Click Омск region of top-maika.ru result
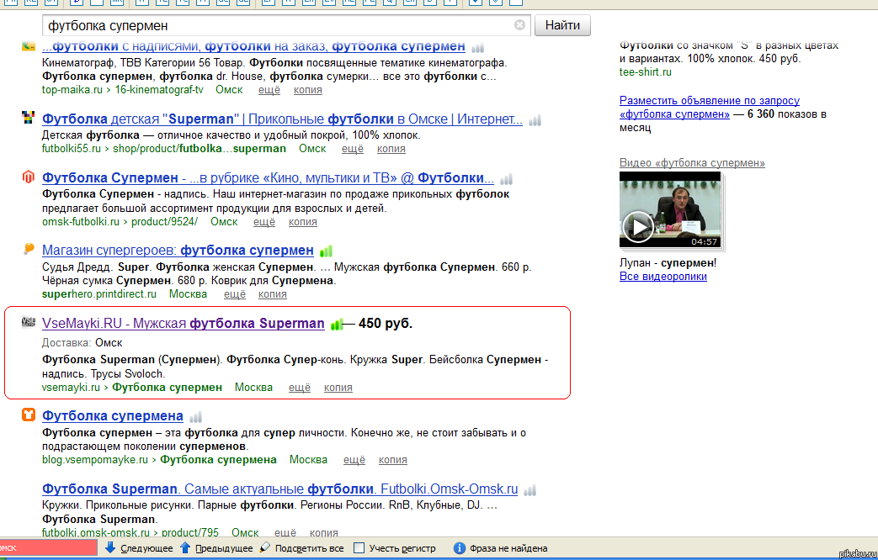Screen dimensions: 878x560 tap(230, 90)
